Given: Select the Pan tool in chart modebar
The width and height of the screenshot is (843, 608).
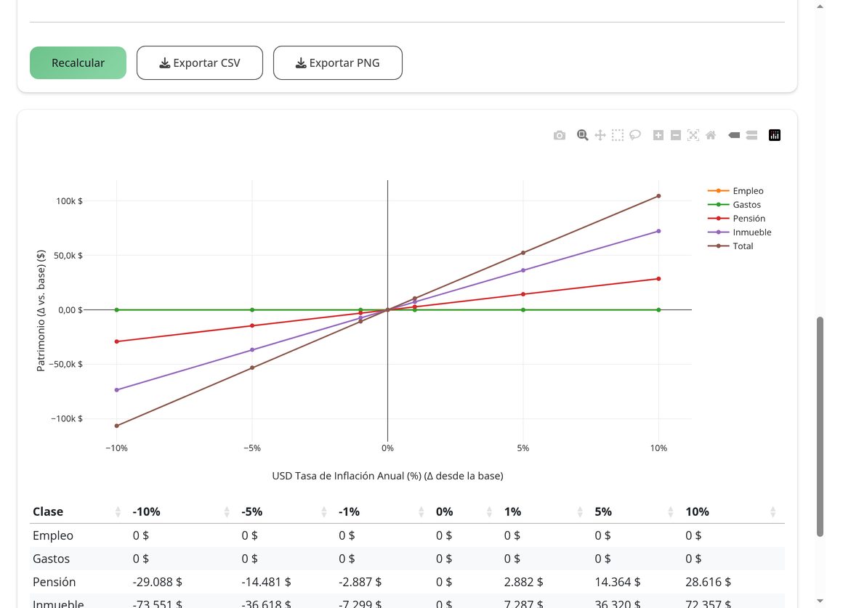Looking at the screenshot, I should pos(600,135).
